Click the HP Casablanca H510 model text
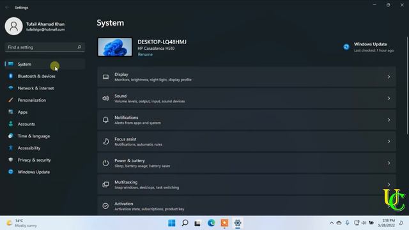Screen dimensions: 409x230 point(156,49)
